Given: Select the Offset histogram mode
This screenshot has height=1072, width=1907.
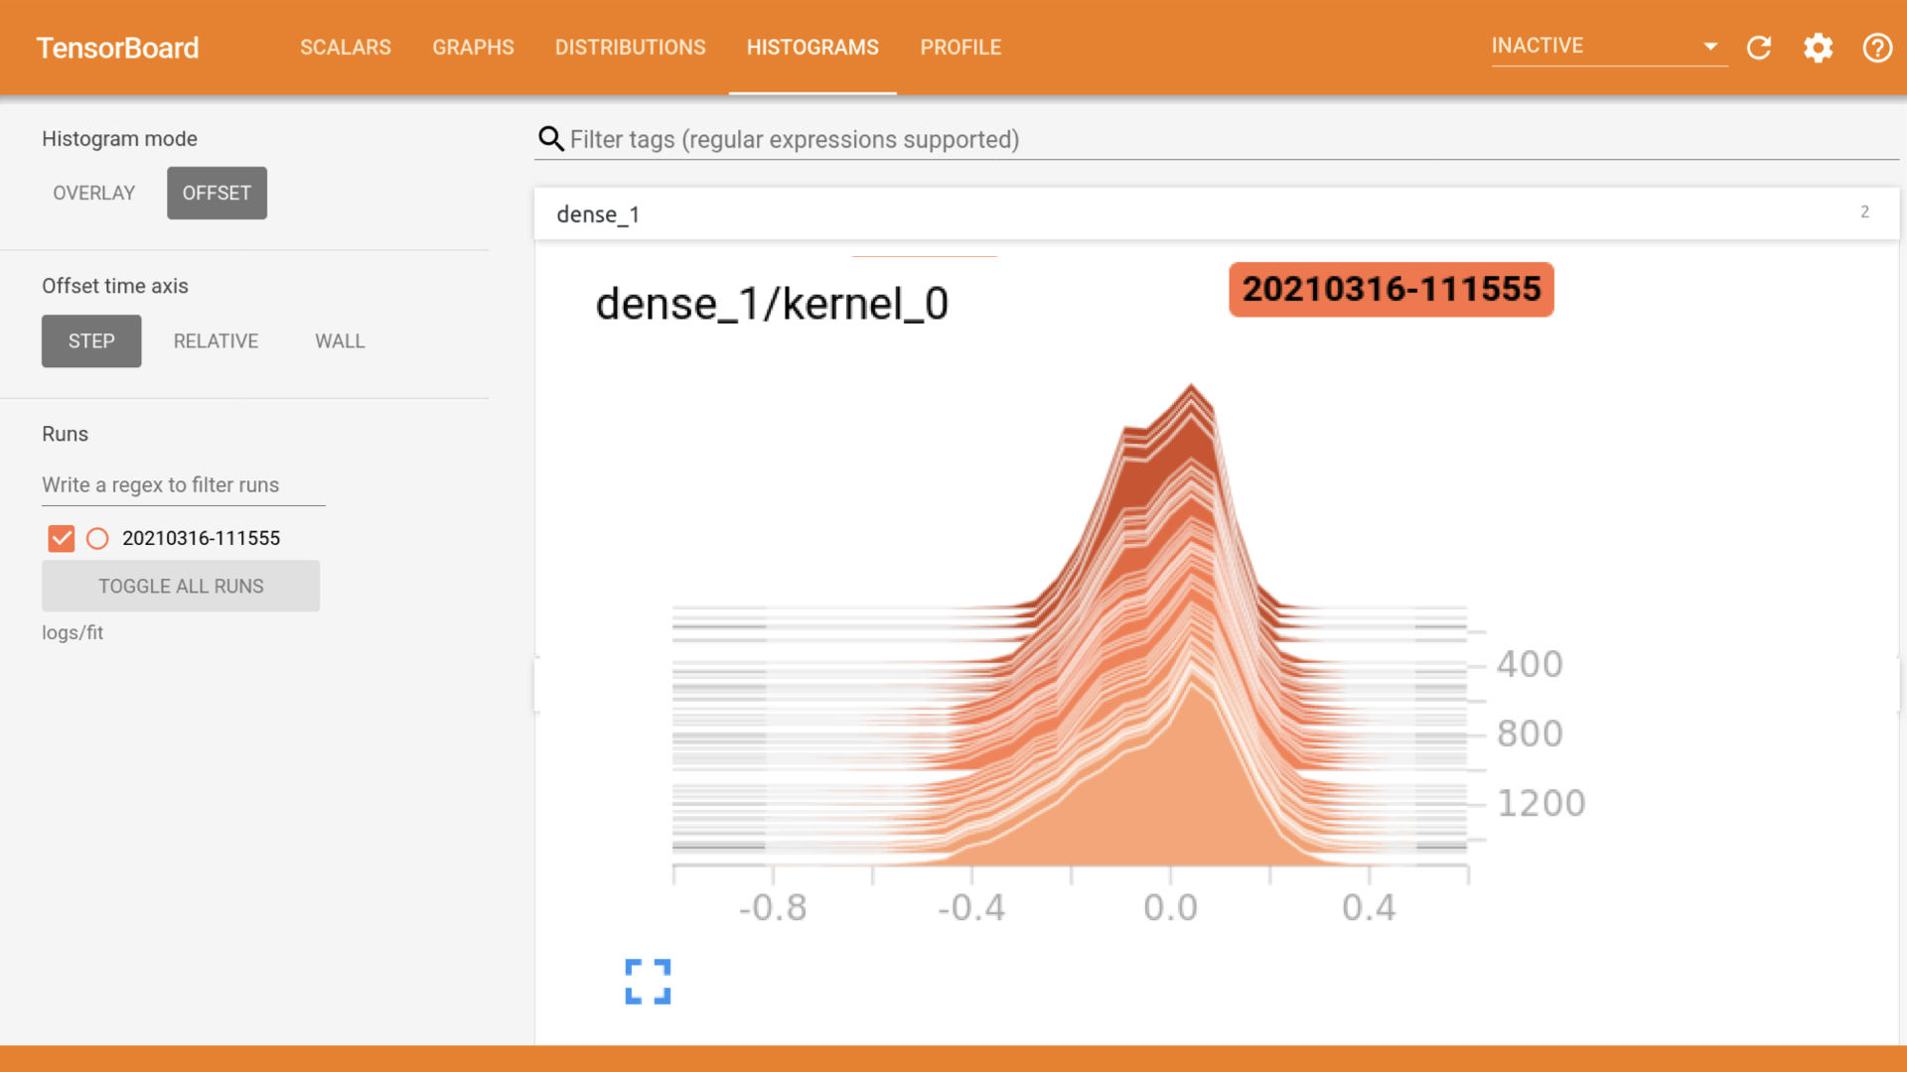Looking at the screenshot, I should click(x=217, y=193).
